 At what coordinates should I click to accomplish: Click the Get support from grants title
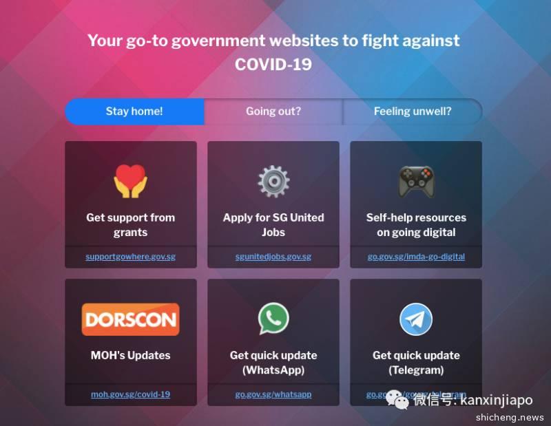tap(130, 225)
